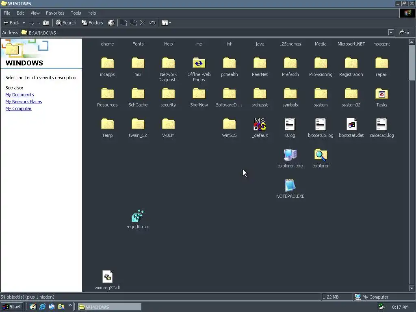
Task: Open the Start menu
Action: 12,307
